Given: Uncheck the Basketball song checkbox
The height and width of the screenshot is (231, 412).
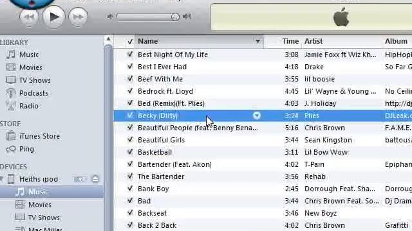Looking at the screenshot, I should tap(130, 152).
